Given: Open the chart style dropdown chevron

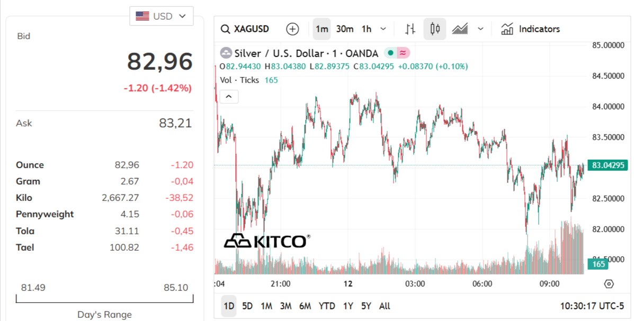Looking at the screenshot, I should (480, 29).
